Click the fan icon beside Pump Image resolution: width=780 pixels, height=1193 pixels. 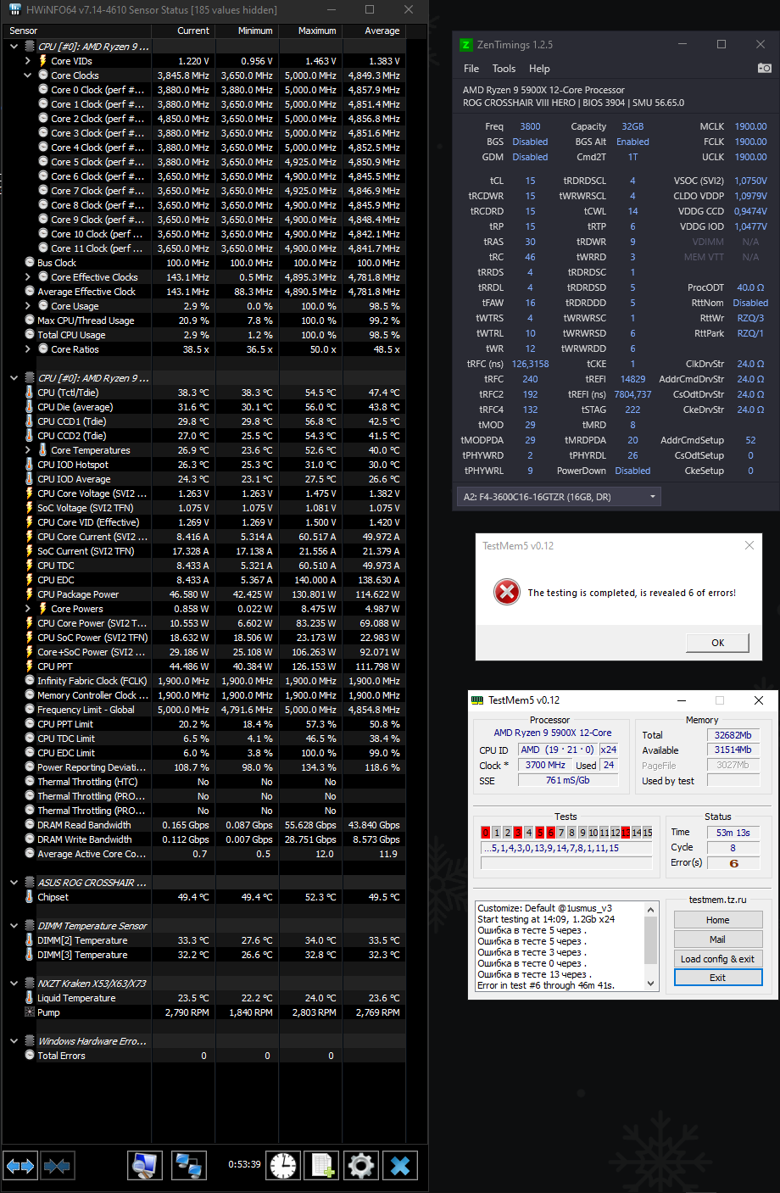pos(30,1012)
